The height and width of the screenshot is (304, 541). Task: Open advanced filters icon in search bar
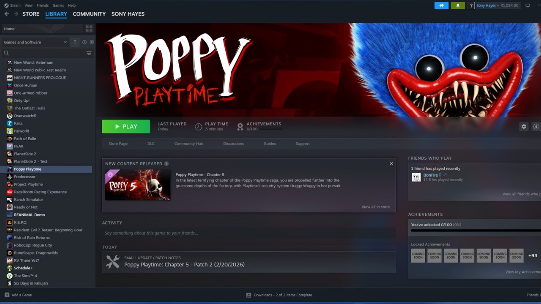pos(89,53)
